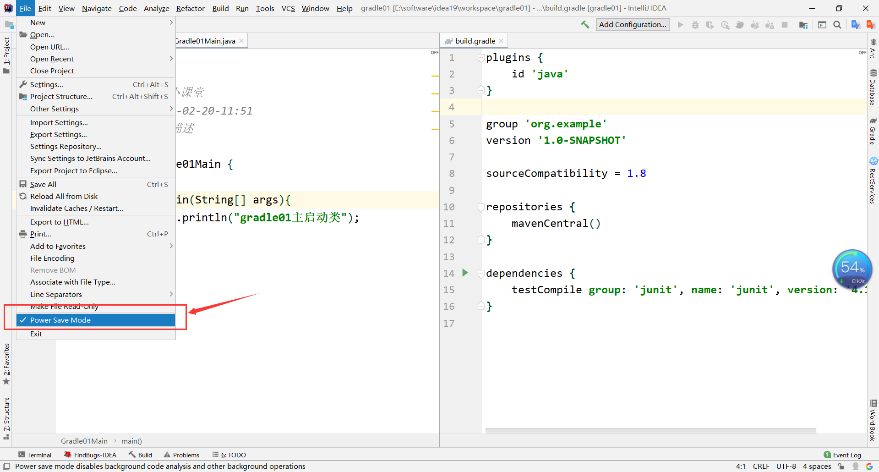This screenshot has width=879, height=472.
Task: Expand the Line Separators submenu
Action: tap(96, 294)
